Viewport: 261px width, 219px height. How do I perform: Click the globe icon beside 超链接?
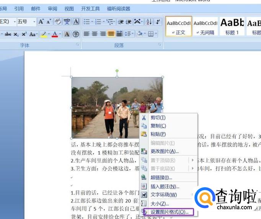point(144,177)
